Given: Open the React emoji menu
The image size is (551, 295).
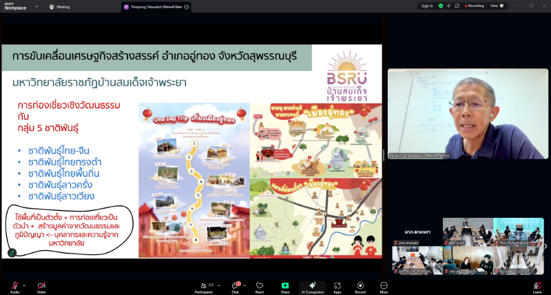Looking at the screenshot, I should click(260, 285).
